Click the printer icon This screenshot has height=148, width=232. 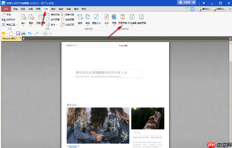(x=23, y=34)
